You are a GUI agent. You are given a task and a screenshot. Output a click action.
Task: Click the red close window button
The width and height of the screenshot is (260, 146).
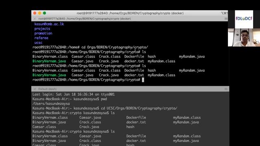click(35, 13)
